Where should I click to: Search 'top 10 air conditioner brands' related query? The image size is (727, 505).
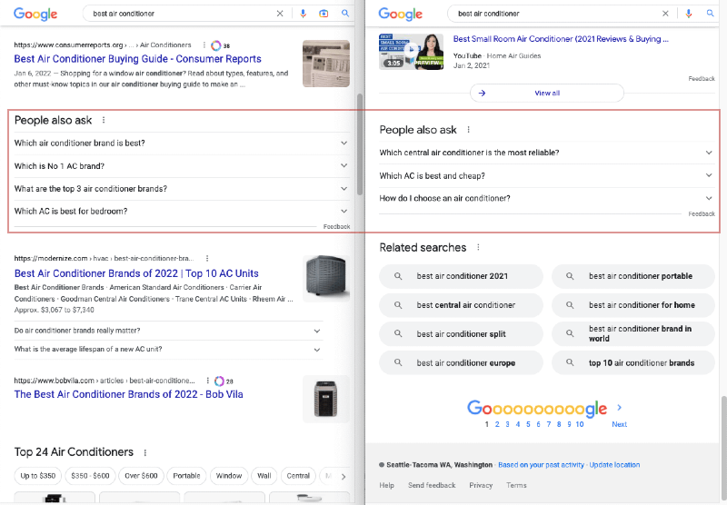632,363
